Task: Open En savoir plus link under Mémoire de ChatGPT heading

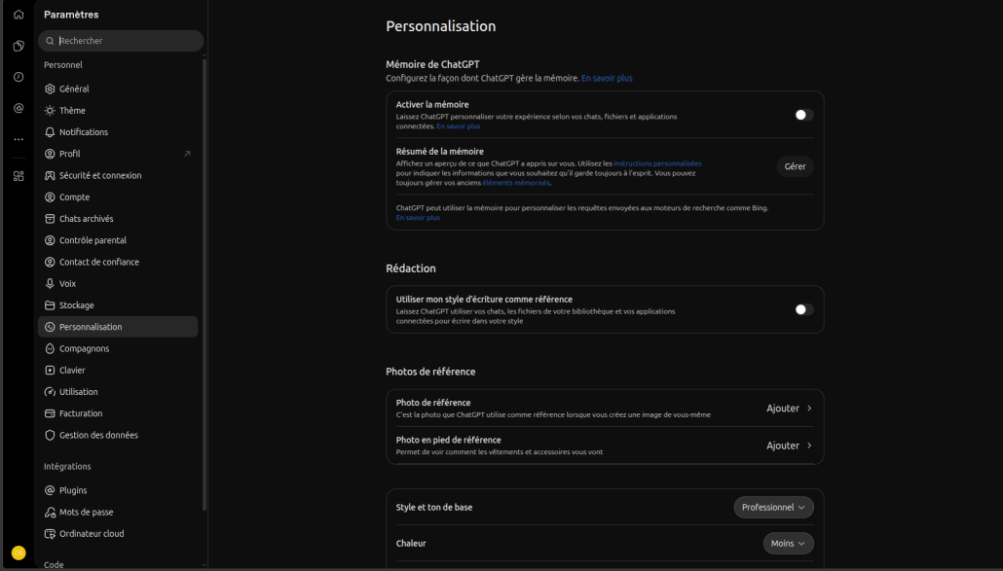Action: coord(607,78)
